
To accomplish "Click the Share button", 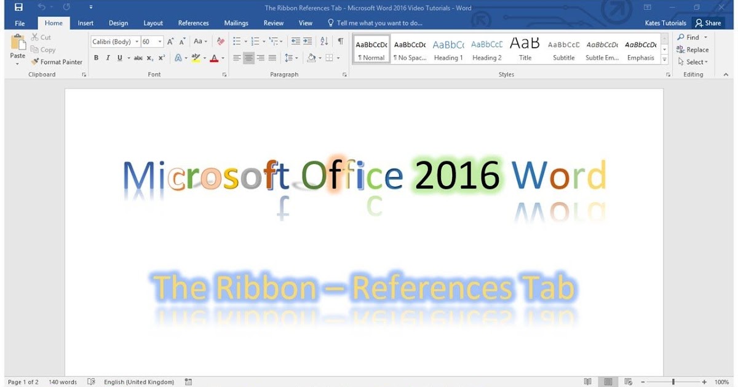I will (x=707, y=23).
